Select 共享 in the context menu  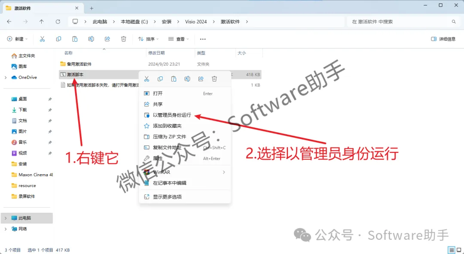click(x=185, y=104)
